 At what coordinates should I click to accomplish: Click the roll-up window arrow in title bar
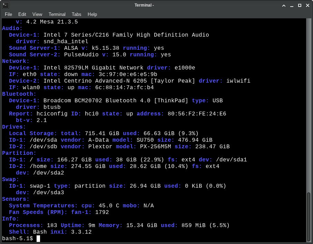coord(284,5)
